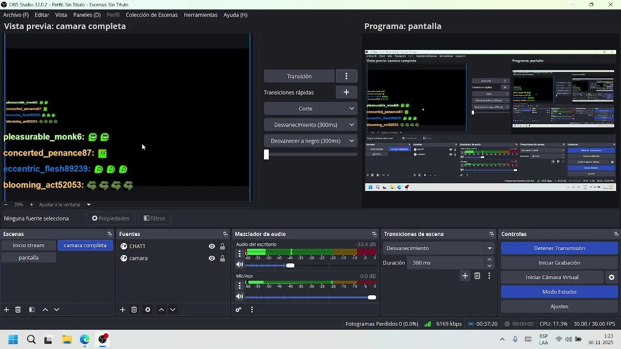This screenshot has width=621, height=349.
Task: Delete selected source with trash icon
Action: [134, 310]
